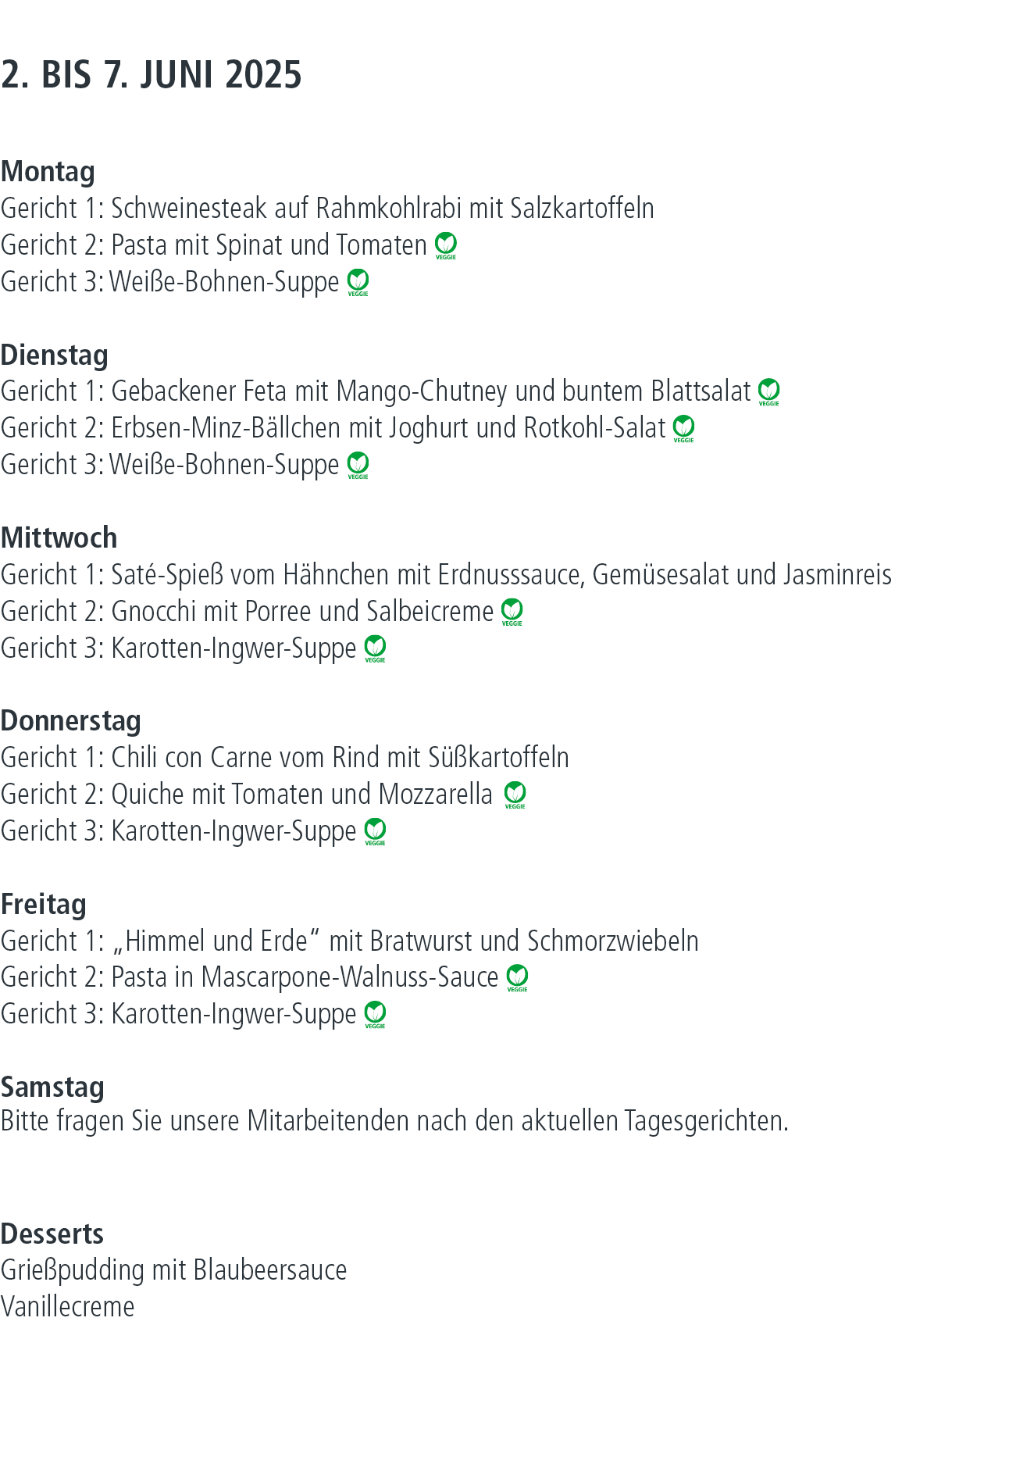Click the Chili con Carne dish line
The image size is (1009, 1457).
click(x=285, y=758)
